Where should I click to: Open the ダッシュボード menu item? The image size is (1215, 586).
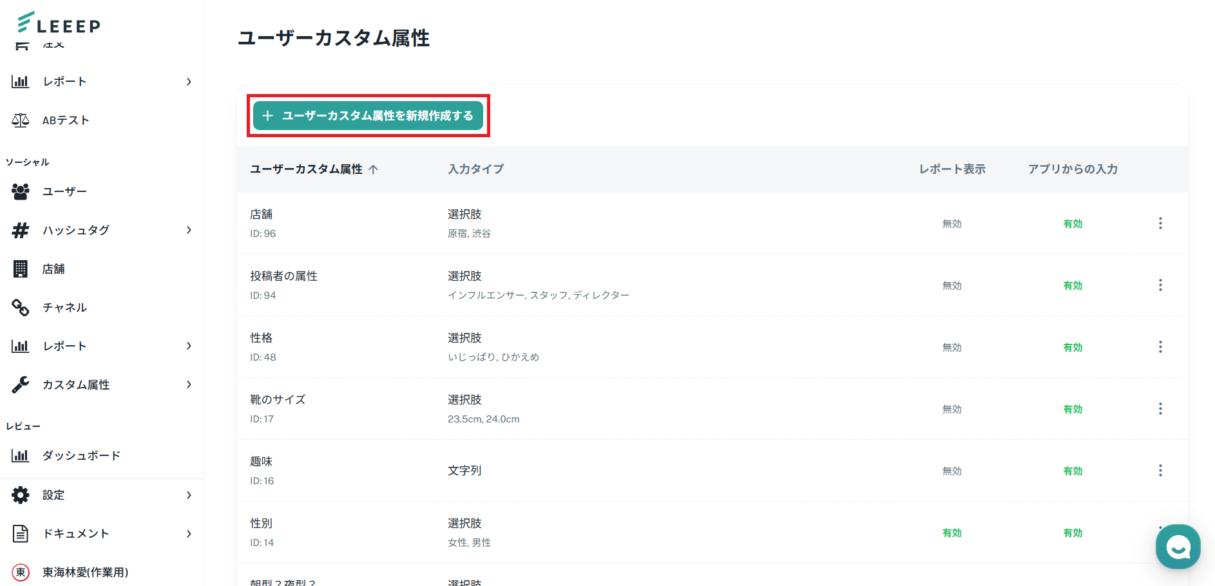pos(81,456)
